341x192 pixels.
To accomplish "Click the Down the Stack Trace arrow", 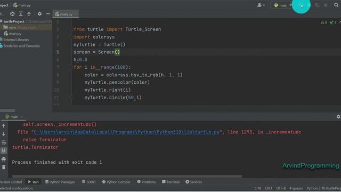I will tap(4, 134).
